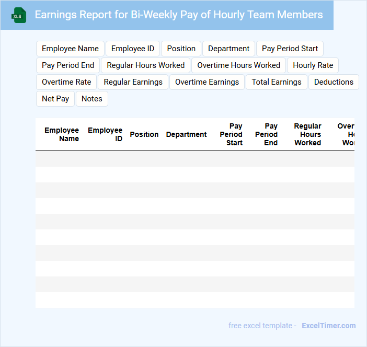
Task: Click the Regular Hours Worked column header
Action: (x=307, y=134)
